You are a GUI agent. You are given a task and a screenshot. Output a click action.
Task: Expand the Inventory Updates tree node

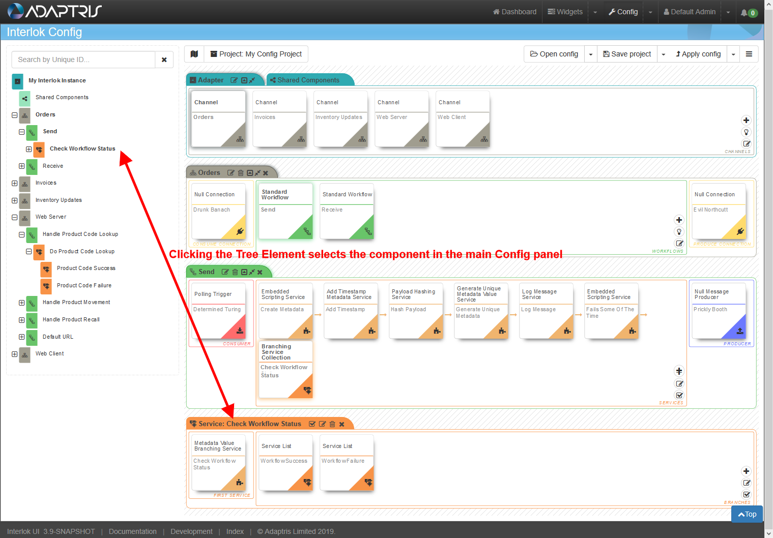pos(15,200)
